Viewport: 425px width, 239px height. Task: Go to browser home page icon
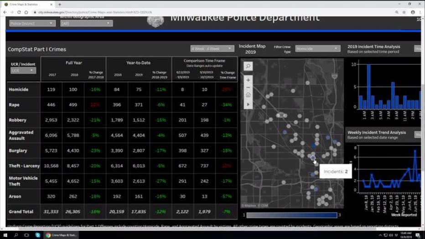pos(26,12)
